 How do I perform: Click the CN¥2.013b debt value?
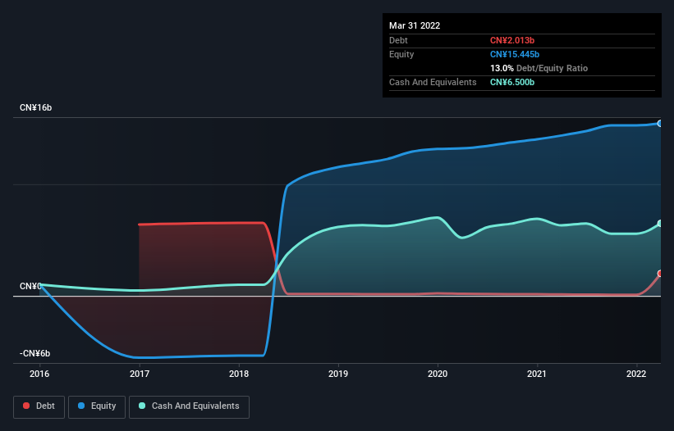tap(512, 40)
